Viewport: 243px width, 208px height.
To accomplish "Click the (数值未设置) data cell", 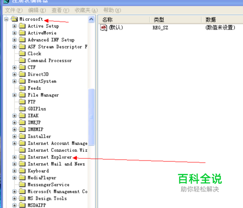I will [220, 28].
